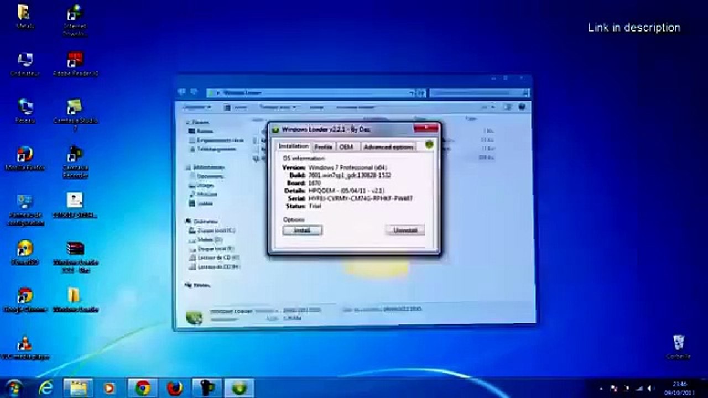
Task: Select Documents library in Explorer sidebar
Action: tap(206, 176)
